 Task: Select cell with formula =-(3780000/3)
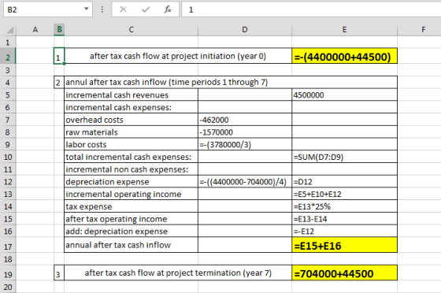coord(245,144)
